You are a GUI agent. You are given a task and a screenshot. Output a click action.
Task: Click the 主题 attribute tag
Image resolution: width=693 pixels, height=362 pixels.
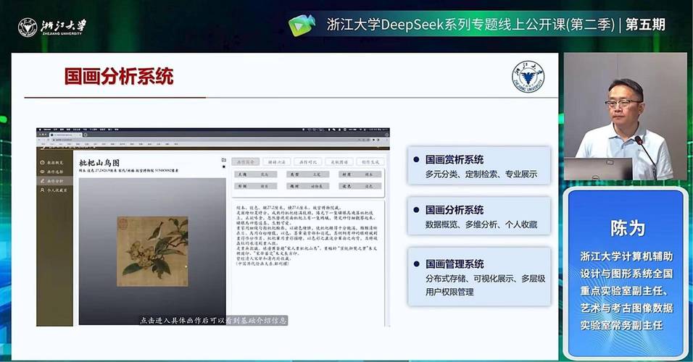pos(256,174)
